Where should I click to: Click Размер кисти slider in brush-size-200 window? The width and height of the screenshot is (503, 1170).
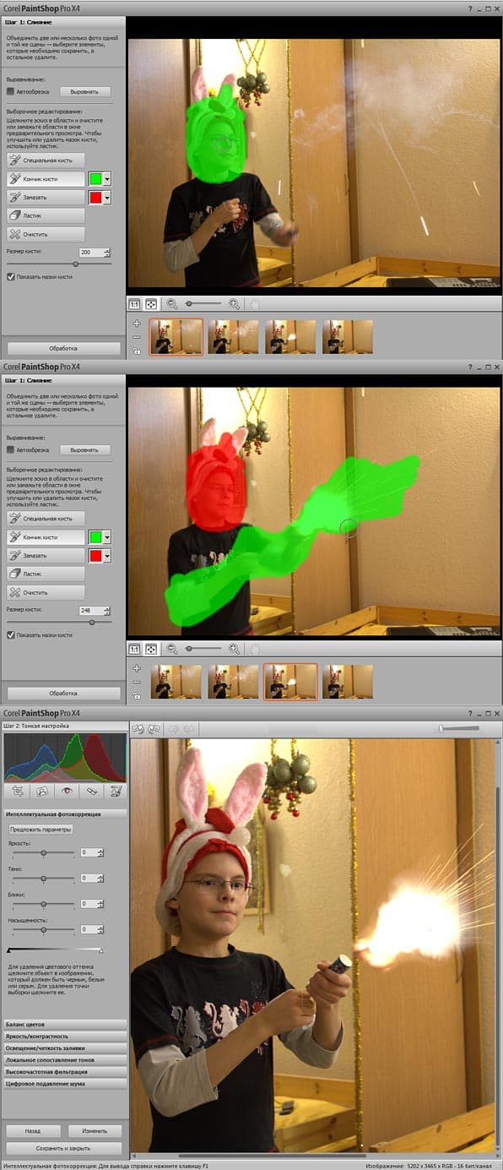click(59, 264)
